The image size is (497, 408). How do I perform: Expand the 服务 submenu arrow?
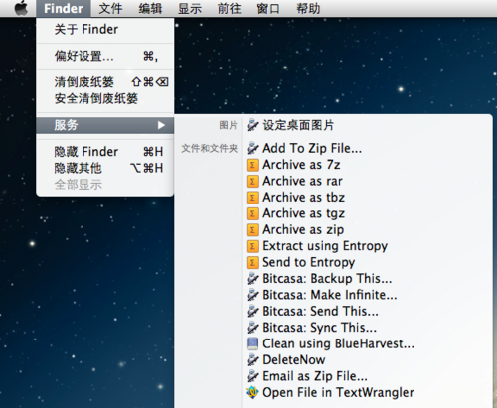[161, 125]
